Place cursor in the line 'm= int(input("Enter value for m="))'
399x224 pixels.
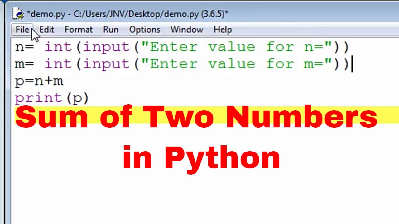pyautogui.click(x=182, y=64)
